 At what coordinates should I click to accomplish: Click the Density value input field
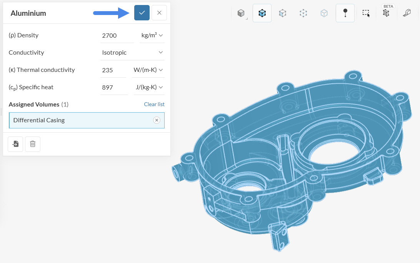tap(117, 35)
